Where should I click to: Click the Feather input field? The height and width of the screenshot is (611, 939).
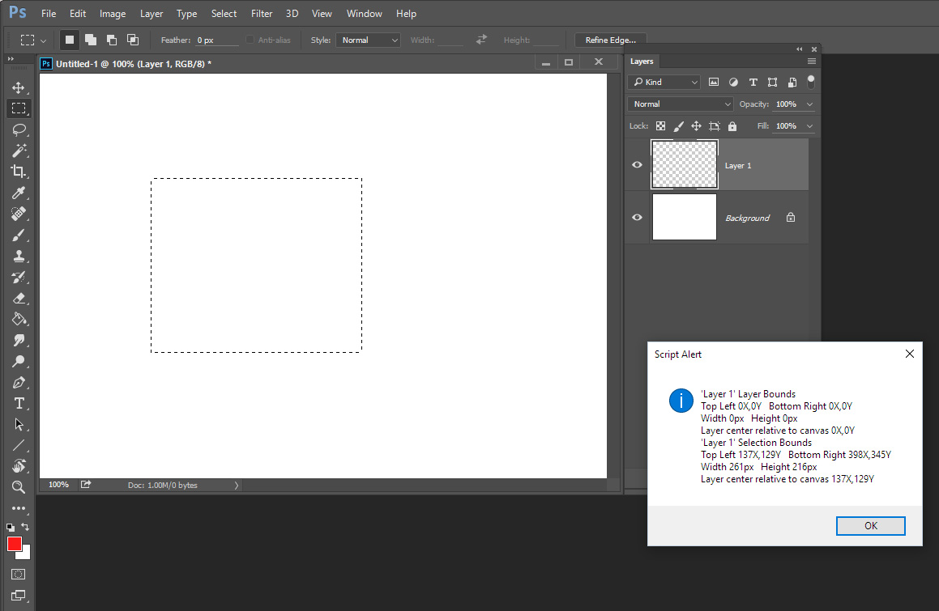216,40
